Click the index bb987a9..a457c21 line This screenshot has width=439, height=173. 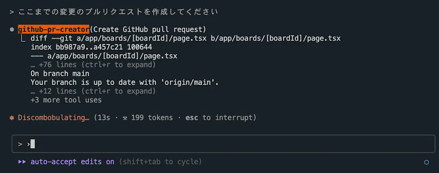click(91, 47)
